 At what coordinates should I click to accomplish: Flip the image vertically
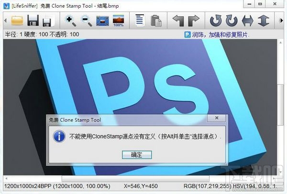[x=264, y=21]
